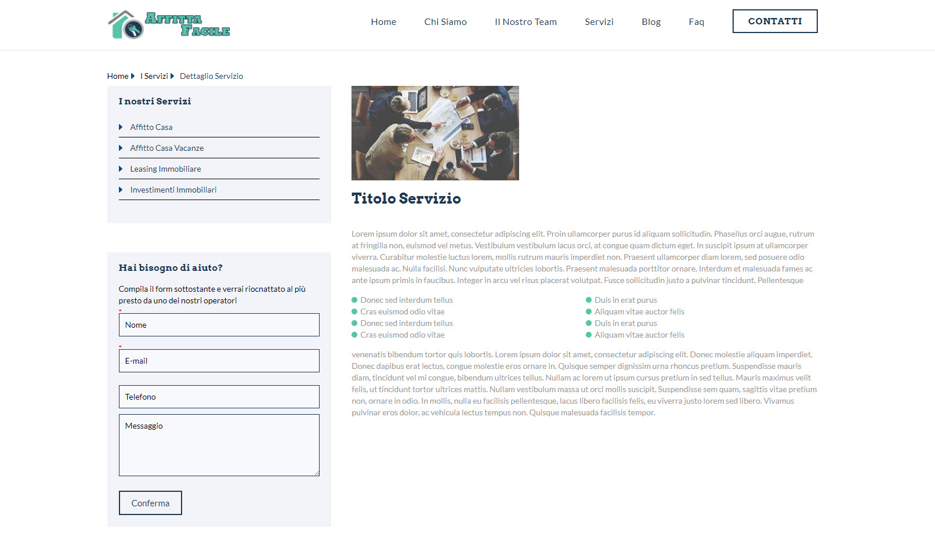Click arrow icon beside Affitto Casa
This screenshot has width=935, height=540.
pyautogui.click(x=121, y=127)
